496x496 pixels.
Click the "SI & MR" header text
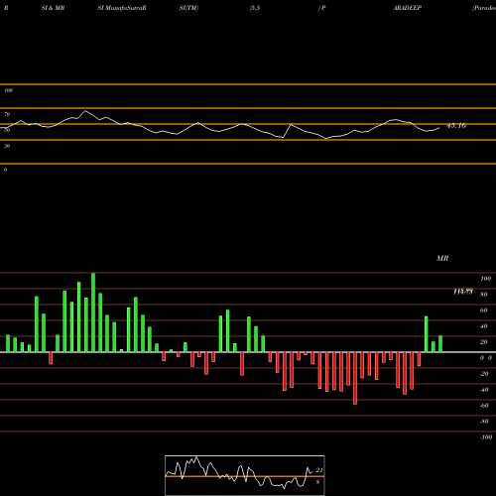click(x=53, y=8)
